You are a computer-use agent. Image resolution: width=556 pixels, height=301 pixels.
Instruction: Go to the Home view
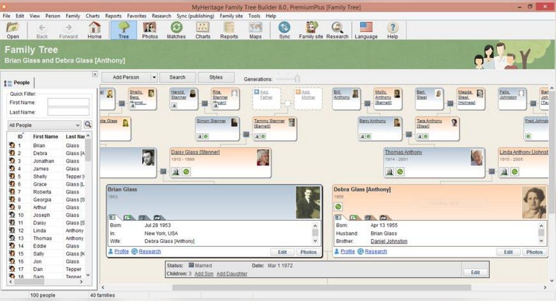point(94,30)
